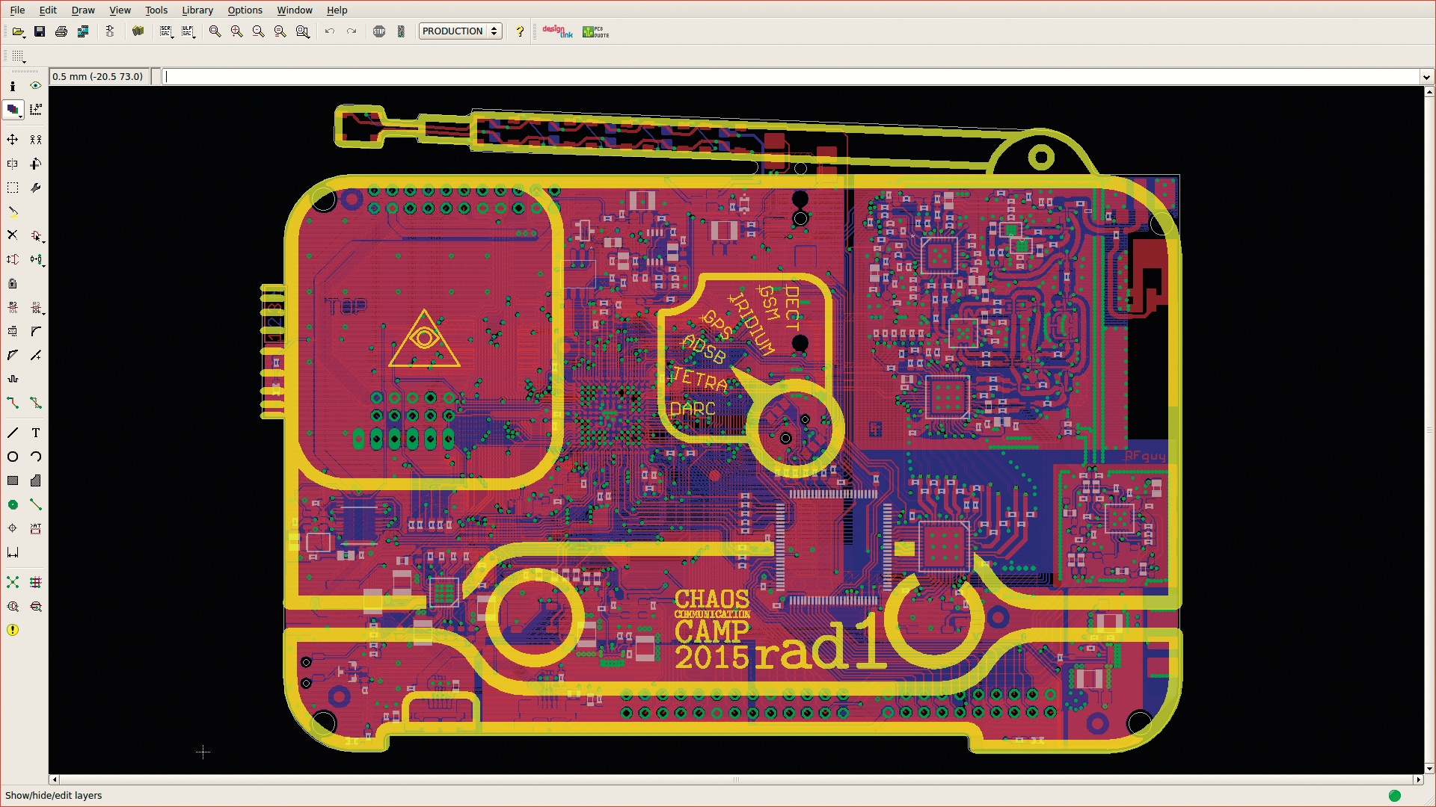
Task: Open the Design Rule Check errors
Action: click(13, 630)
